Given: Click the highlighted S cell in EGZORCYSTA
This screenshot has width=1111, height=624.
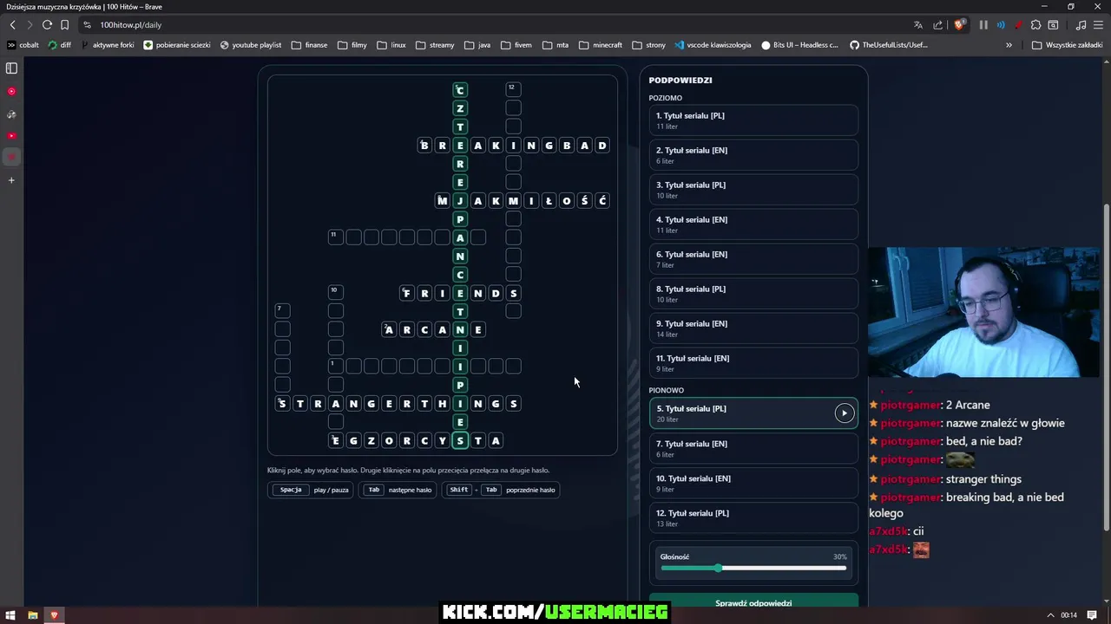Looking at the screenshot, I should tap(460, 440).
